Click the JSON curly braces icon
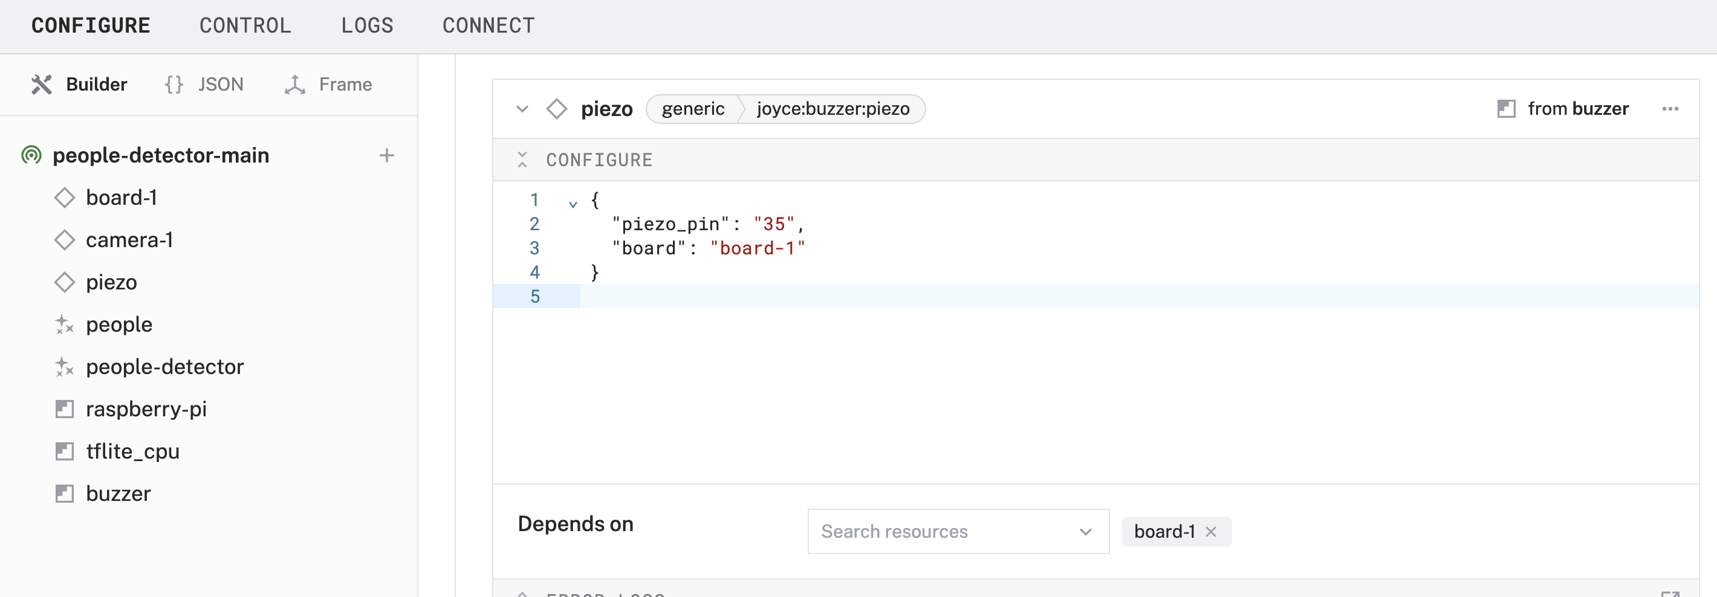The width and height of the screenshot is (1717, 597). pos(174,85)
